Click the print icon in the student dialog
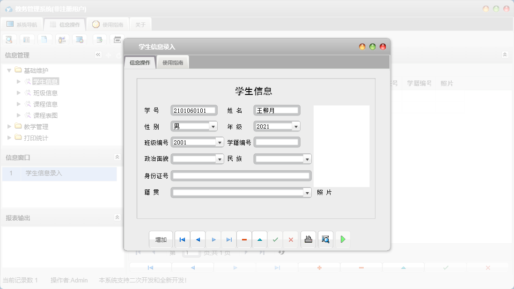This screenshot has height=289, width=514. [x=308, y=239]
